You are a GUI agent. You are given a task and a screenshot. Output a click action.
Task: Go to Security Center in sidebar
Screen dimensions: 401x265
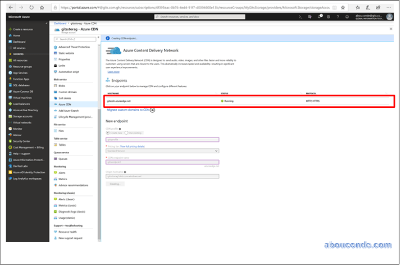pos(22,141)
